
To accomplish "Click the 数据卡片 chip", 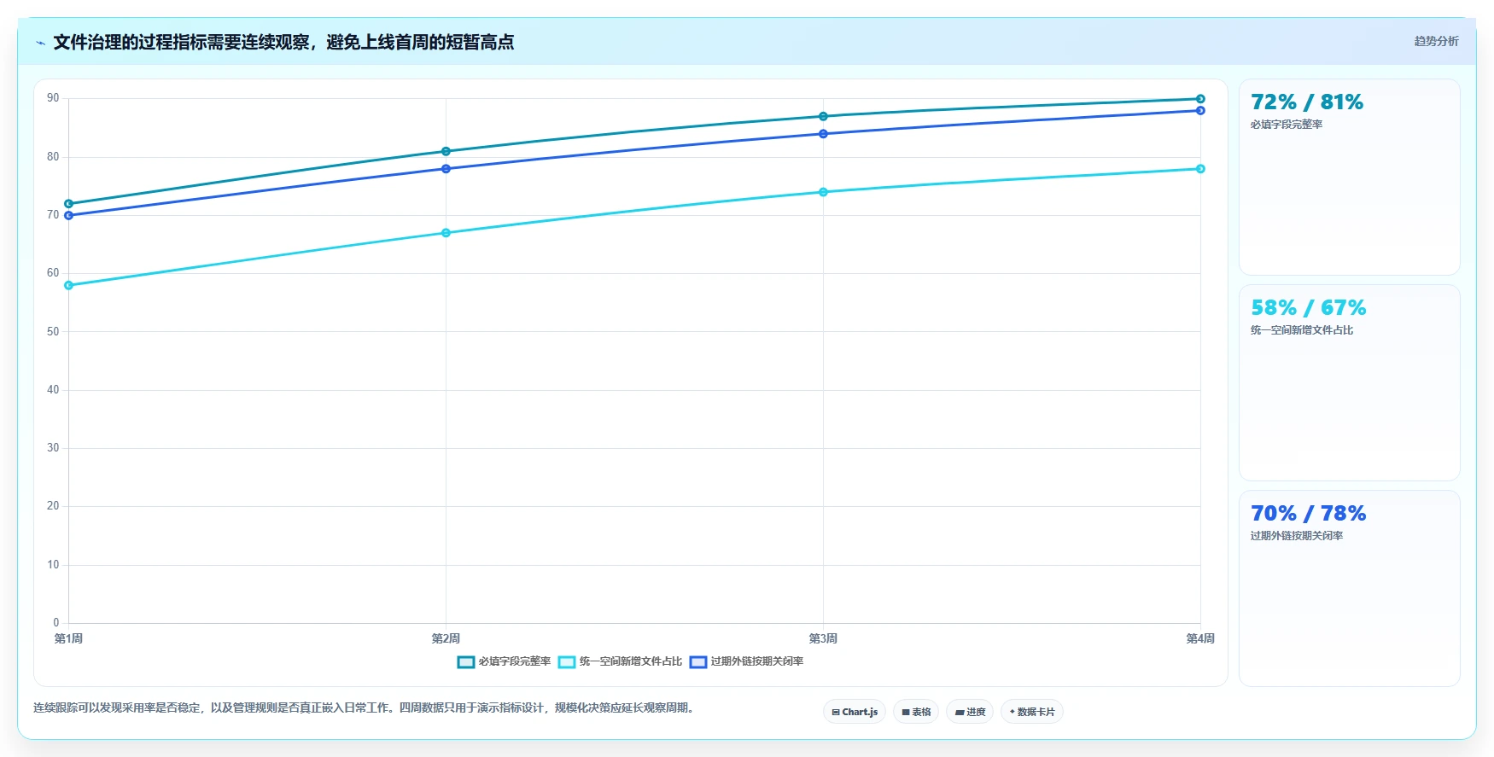I will pyautogui.click(x=1032, y=712).
